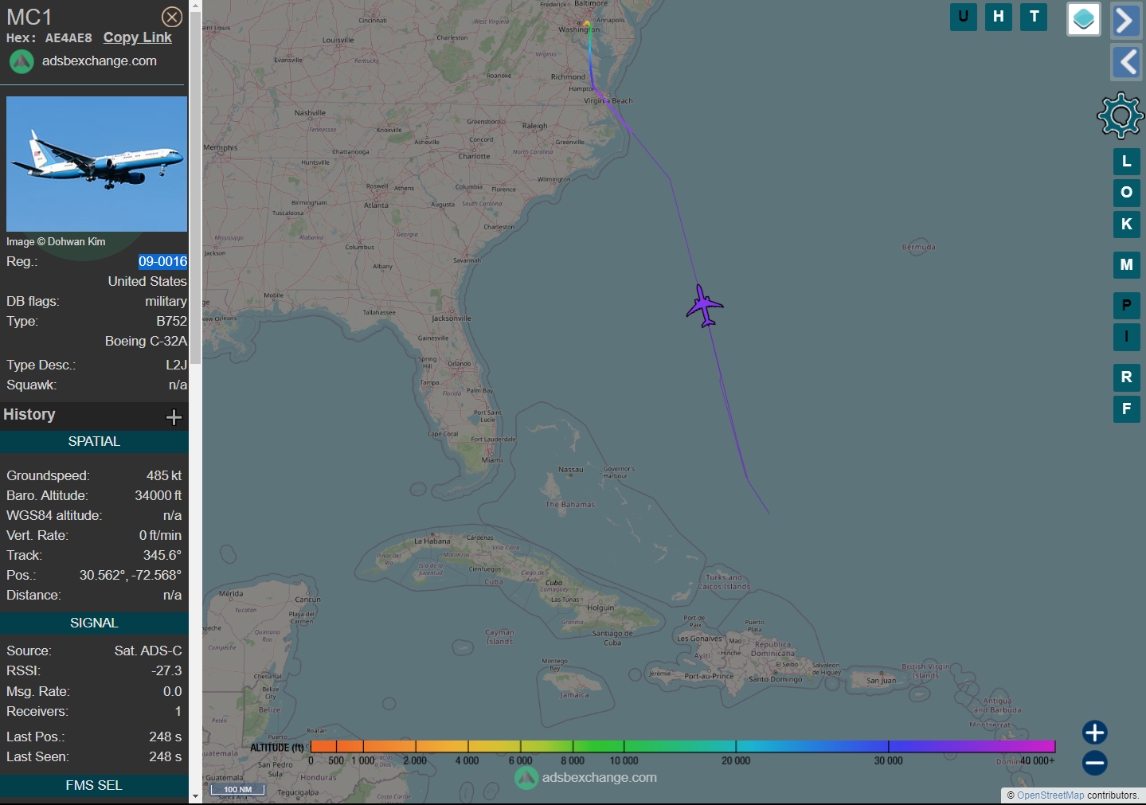Image resolution: width=1146 pixels, height=805 pixels.
Task: Click the Boeing C-32A type text
Action: coord(146,341)
